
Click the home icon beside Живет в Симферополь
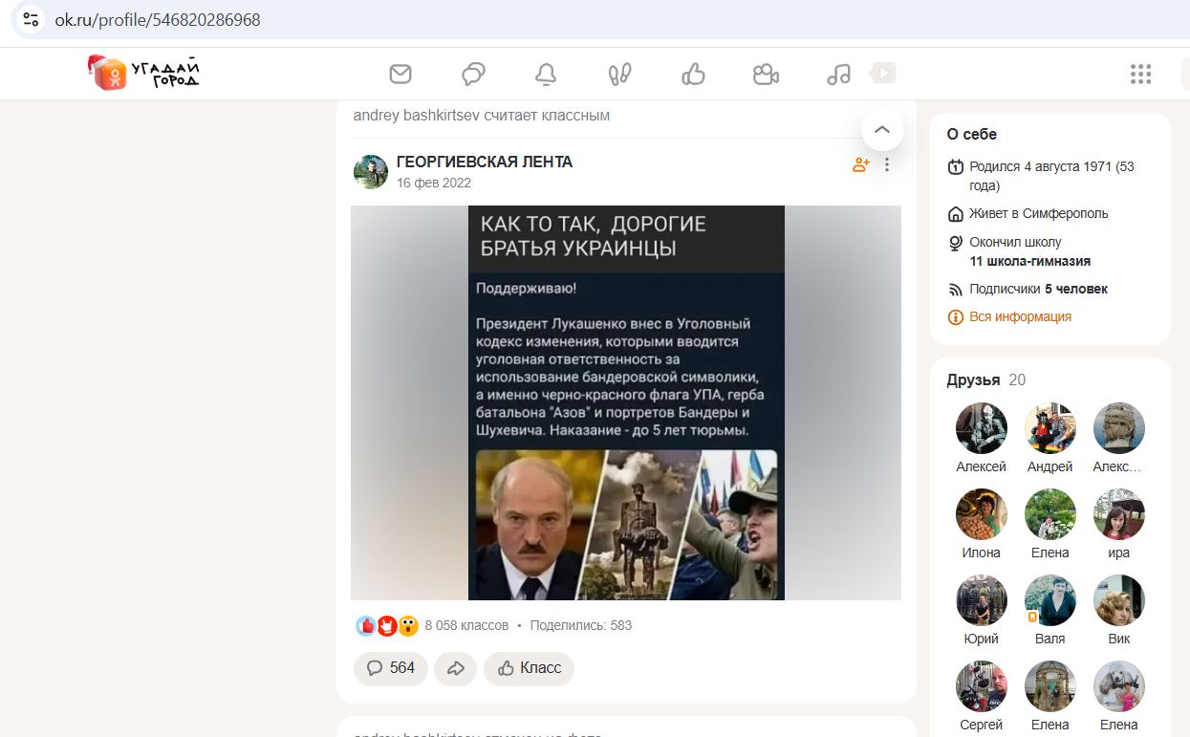coord(955,214)
